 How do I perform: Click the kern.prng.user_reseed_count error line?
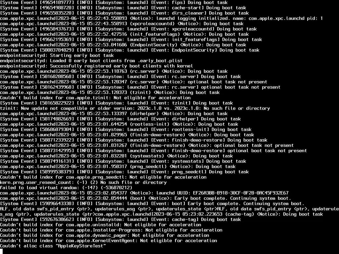[83, 182]
